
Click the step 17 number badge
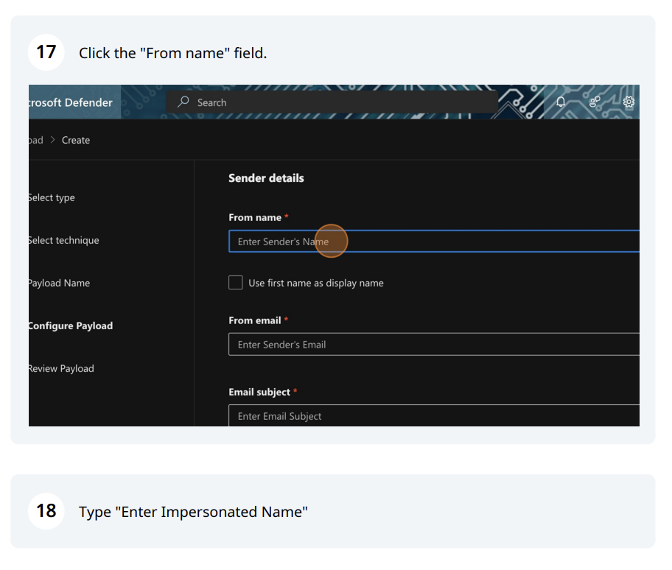click(46, 52)
